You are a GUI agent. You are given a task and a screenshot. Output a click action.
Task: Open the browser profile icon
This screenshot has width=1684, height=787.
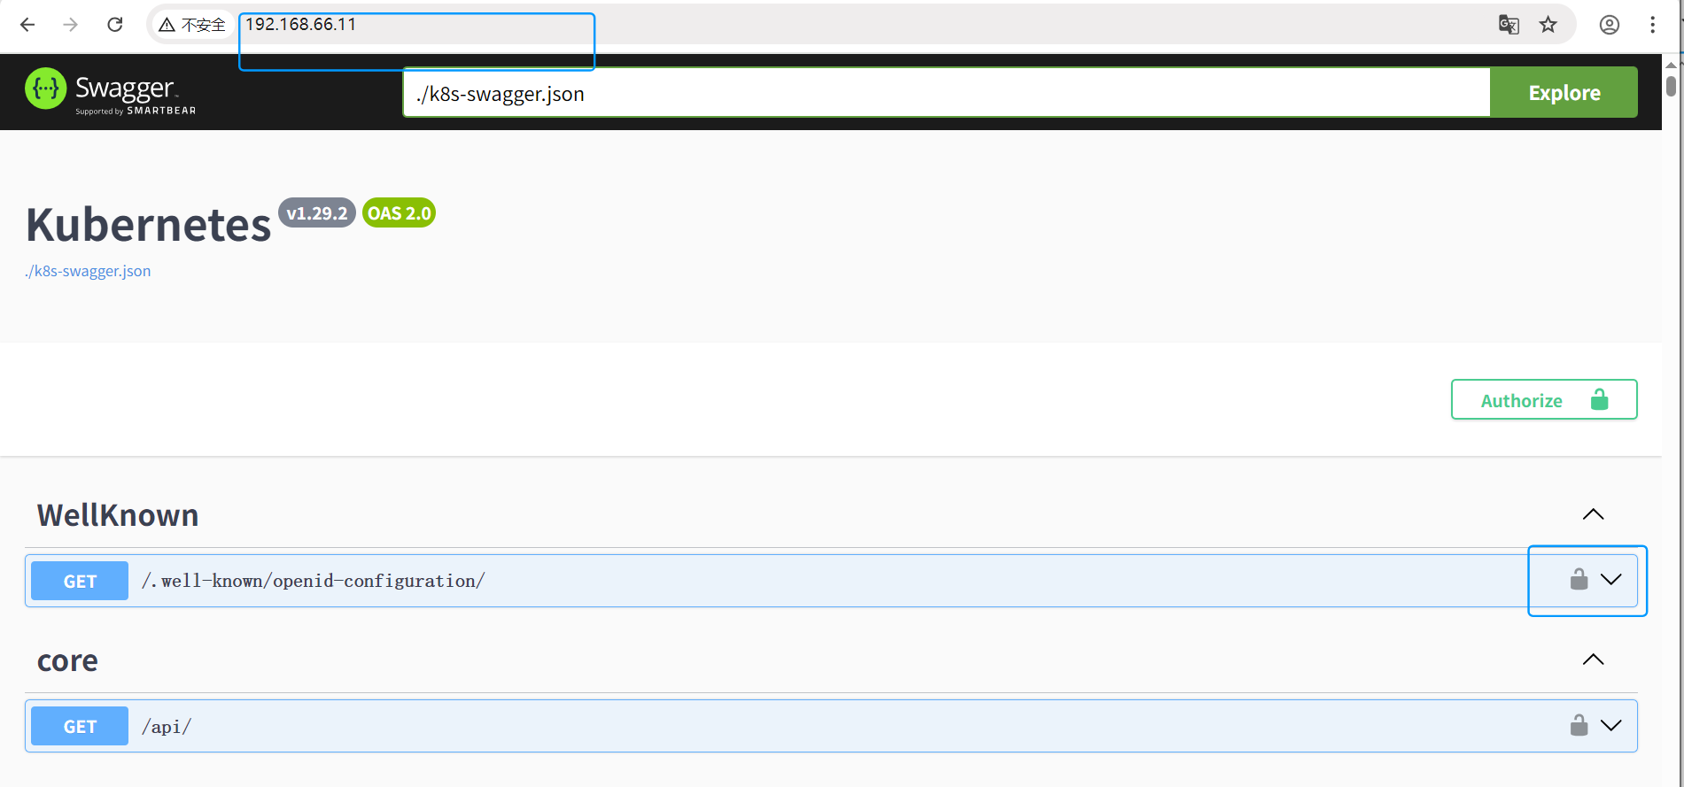1610,25
